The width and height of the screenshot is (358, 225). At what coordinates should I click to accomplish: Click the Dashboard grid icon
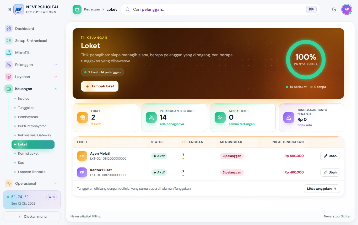click(9, 29)
